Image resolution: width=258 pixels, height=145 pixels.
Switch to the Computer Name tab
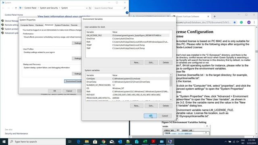(x=27, y=25)
